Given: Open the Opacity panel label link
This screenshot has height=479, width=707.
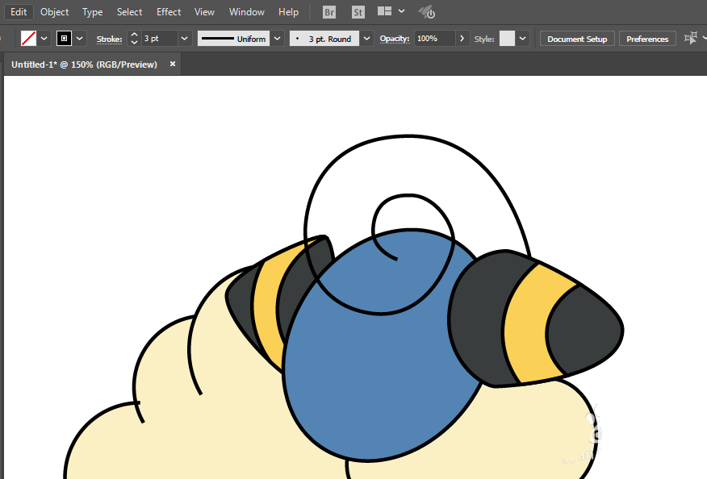Looking at the screenshot, I should tap(395, 39).
